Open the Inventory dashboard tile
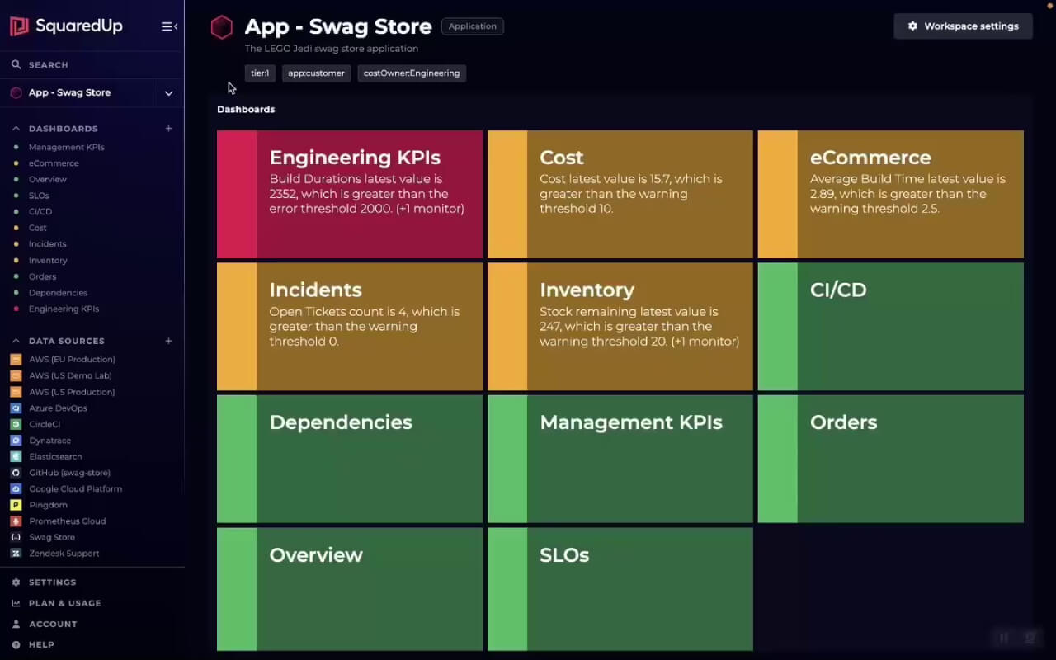This screenshot has height=660, width=1056. tap(620, 327)
